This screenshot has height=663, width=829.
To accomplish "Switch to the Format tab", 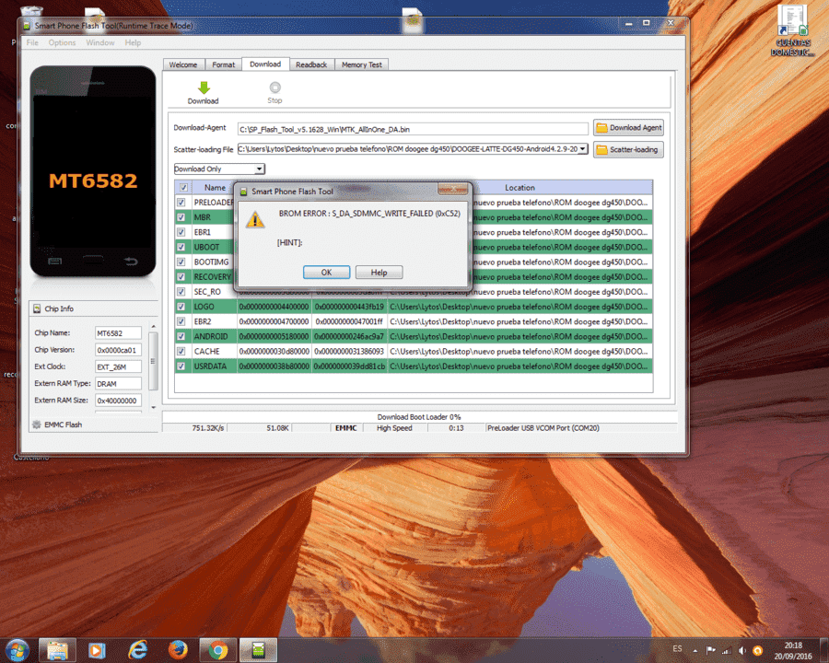I will point(223,64).
